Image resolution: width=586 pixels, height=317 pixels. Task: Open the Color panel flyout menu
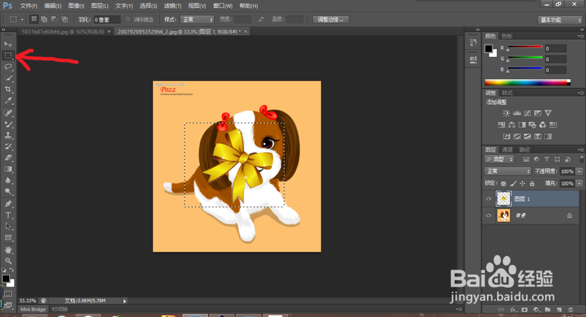point(580,36)
